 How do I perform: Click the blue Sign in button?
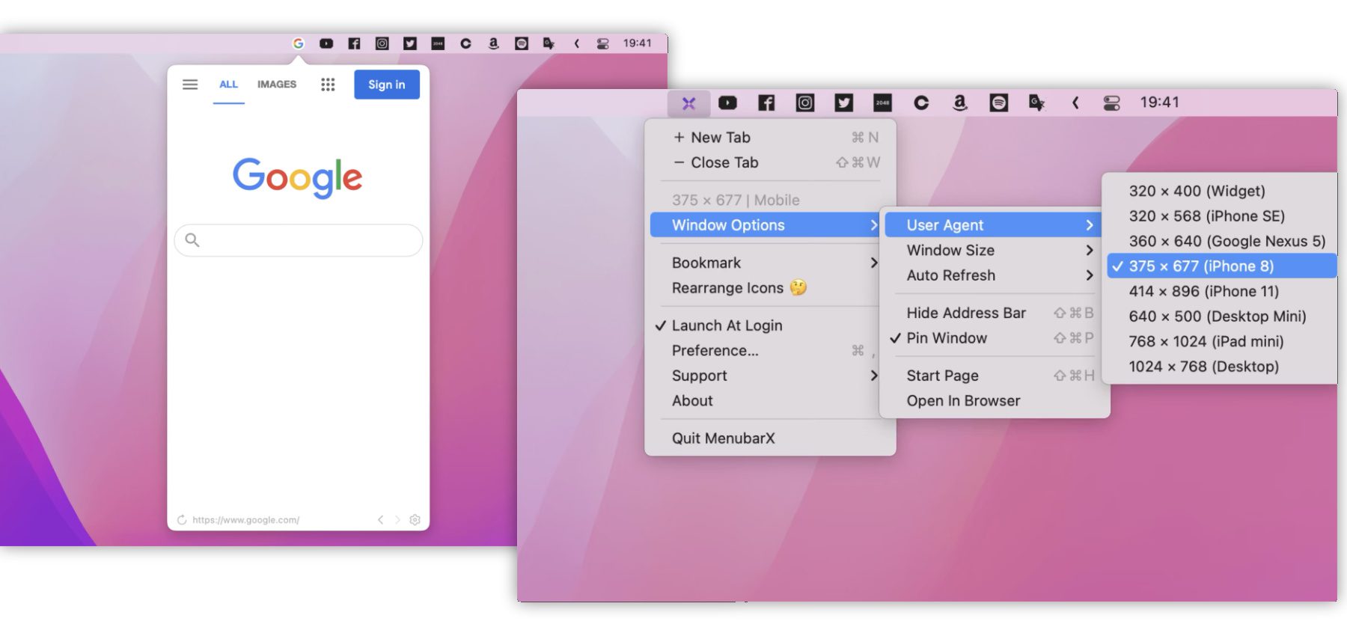[386, 85]
